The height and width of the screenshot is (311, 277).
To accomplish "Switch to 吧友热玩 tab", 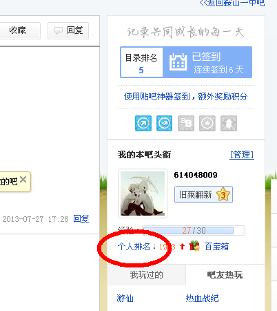I will [225, 275].
